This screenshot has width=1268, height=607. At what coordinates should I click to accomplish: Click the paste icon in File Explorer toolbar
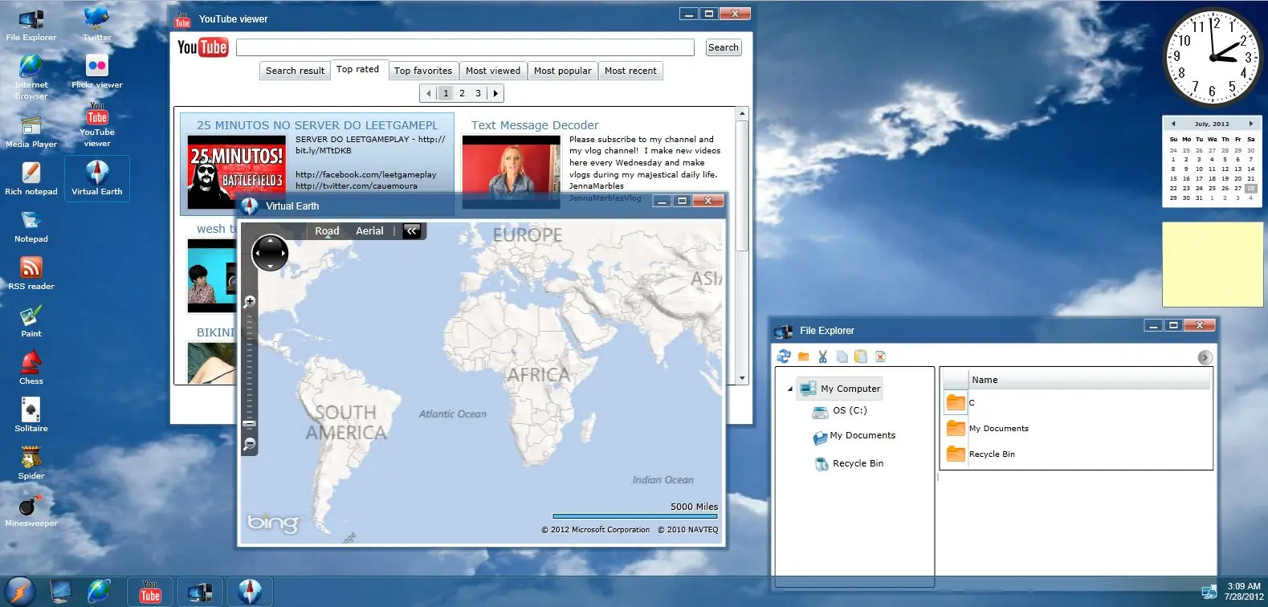(861, 356)
